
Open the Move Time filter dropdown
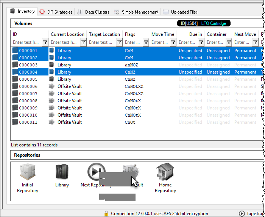click(x=173, y=42)
